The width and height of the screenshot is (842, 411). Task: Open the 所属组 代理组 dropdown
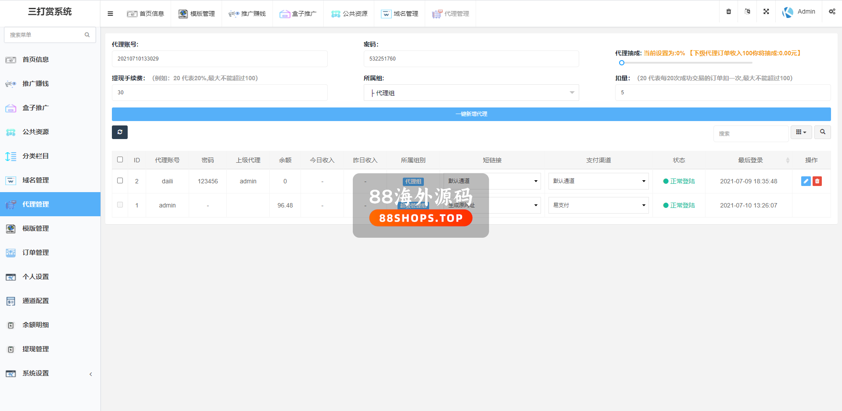tap(471, 93)
